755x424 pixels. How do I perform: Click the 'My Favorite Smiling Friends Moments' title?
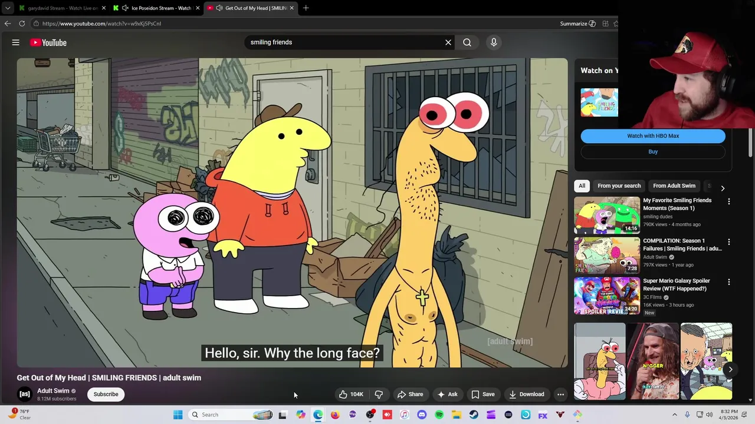(677, 204)
